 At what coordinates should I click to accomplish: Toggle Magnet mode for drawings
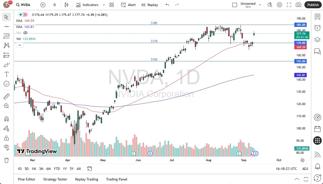pos(6,119)
